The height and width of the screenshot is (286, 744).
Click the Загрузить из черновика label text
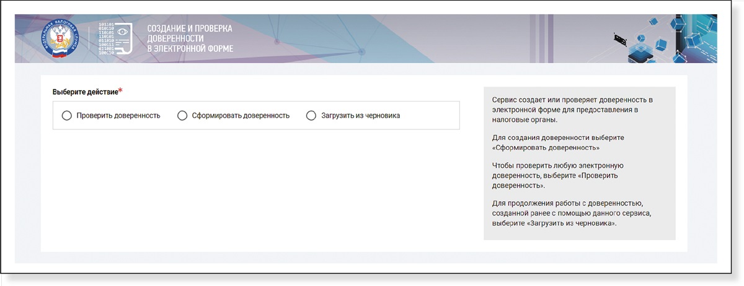pyautogui.click(x=360, y=115)
